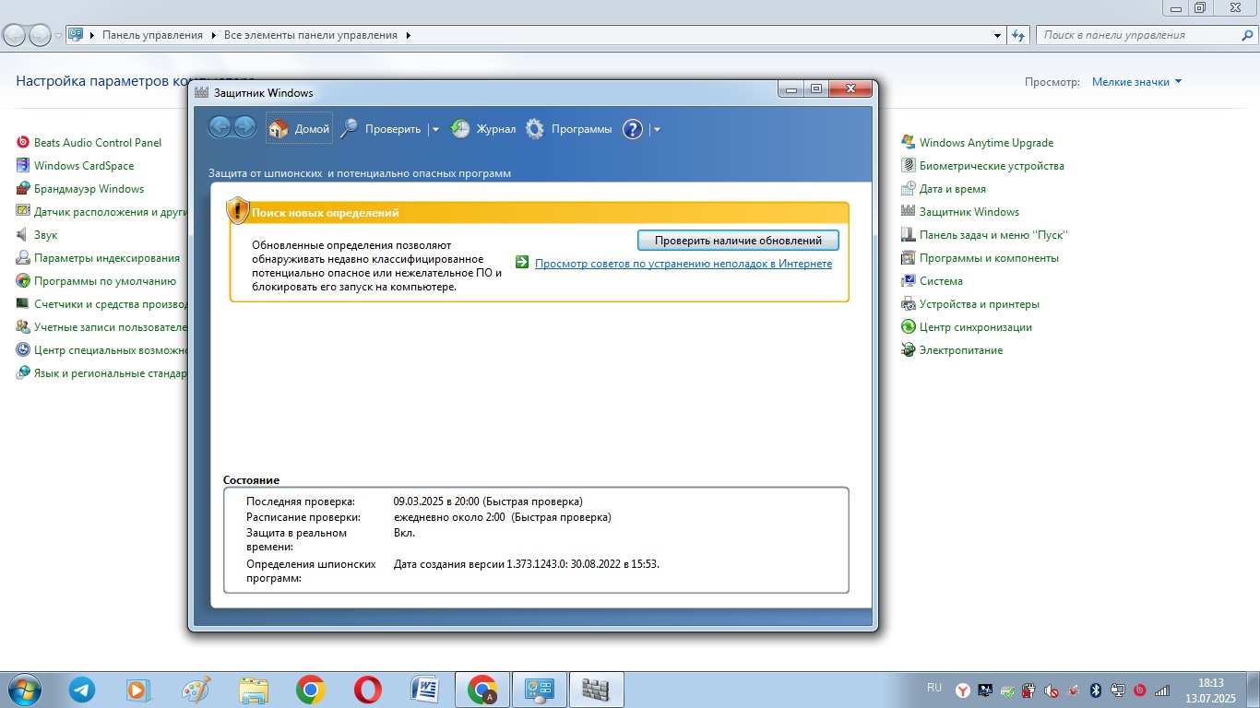
Task: Open Программы по умолчанию item
Action: [x=105, y=281]
